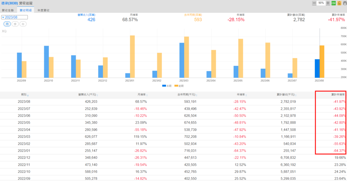
Task: Select the 2023/03 period cell
Action: point(24,137)
